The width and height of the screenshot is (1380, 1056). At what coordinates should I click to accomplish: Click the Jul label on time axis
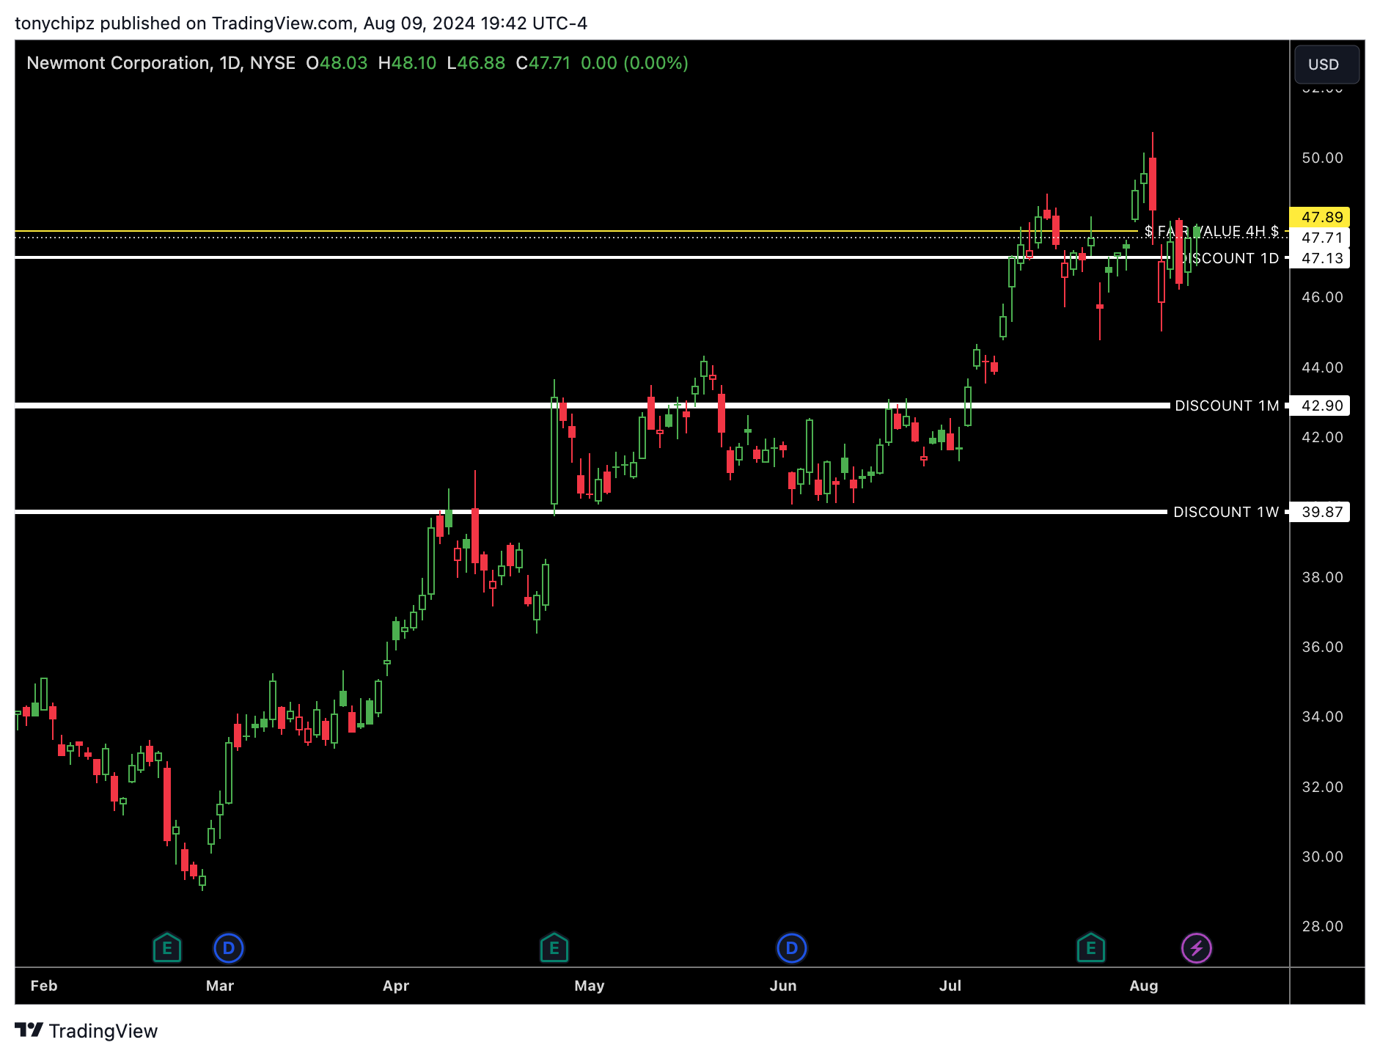point(950,986)
